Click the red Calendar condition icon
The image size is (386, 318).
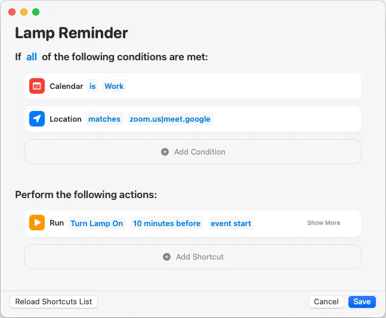[37, 86]
